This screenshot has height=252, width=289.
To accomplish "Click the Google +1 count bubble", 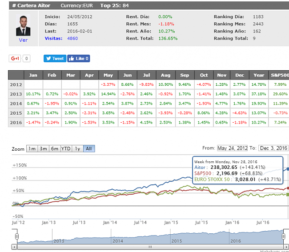I will pyautogui.click(x=26, y=59).
